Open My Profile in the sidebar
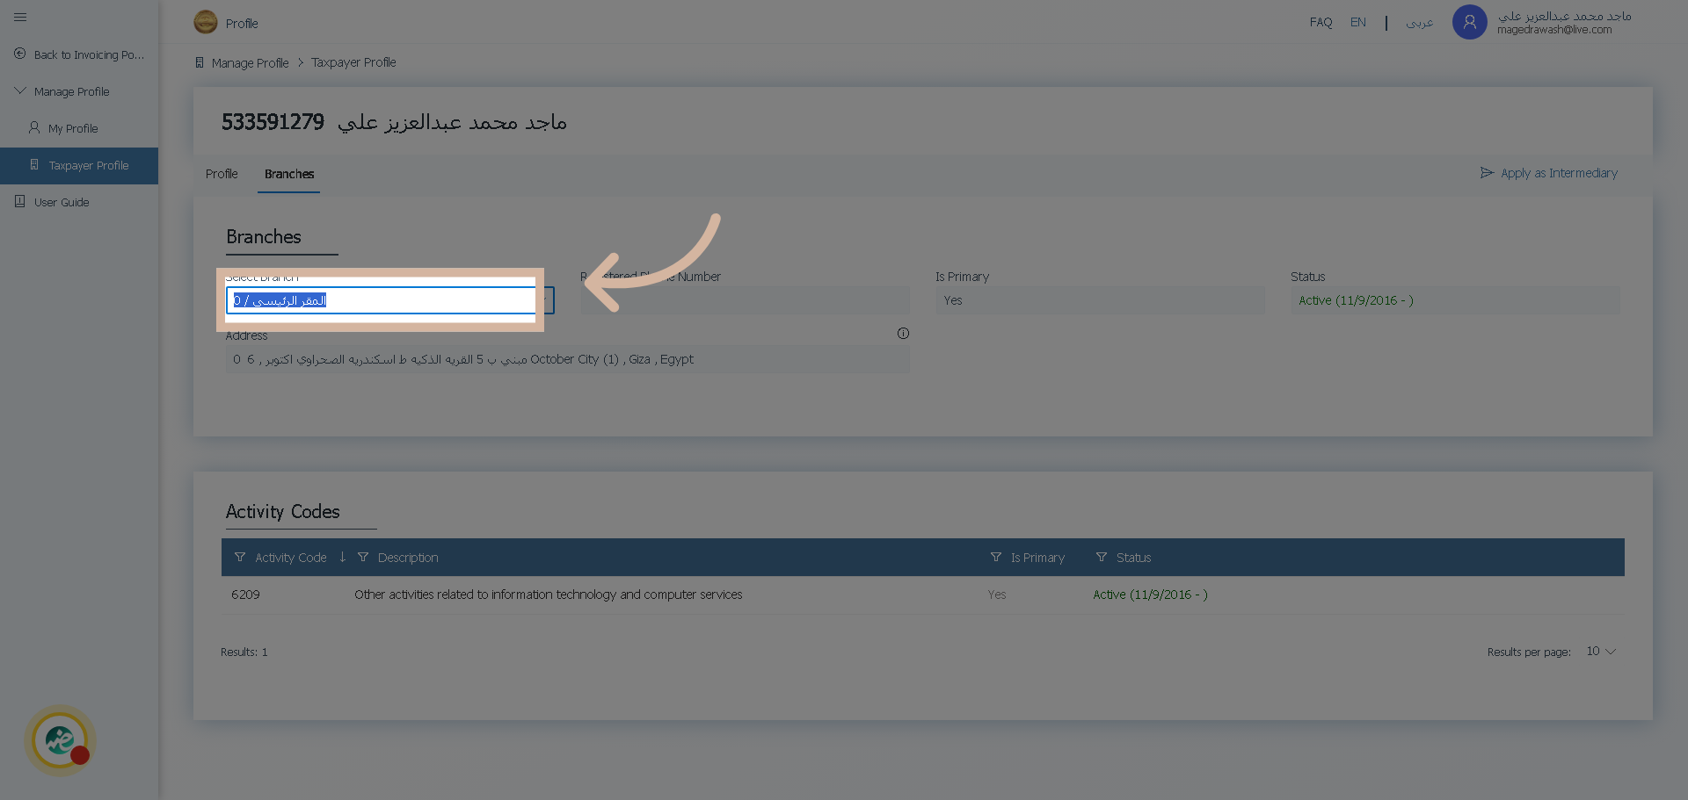 coord(73,128)
